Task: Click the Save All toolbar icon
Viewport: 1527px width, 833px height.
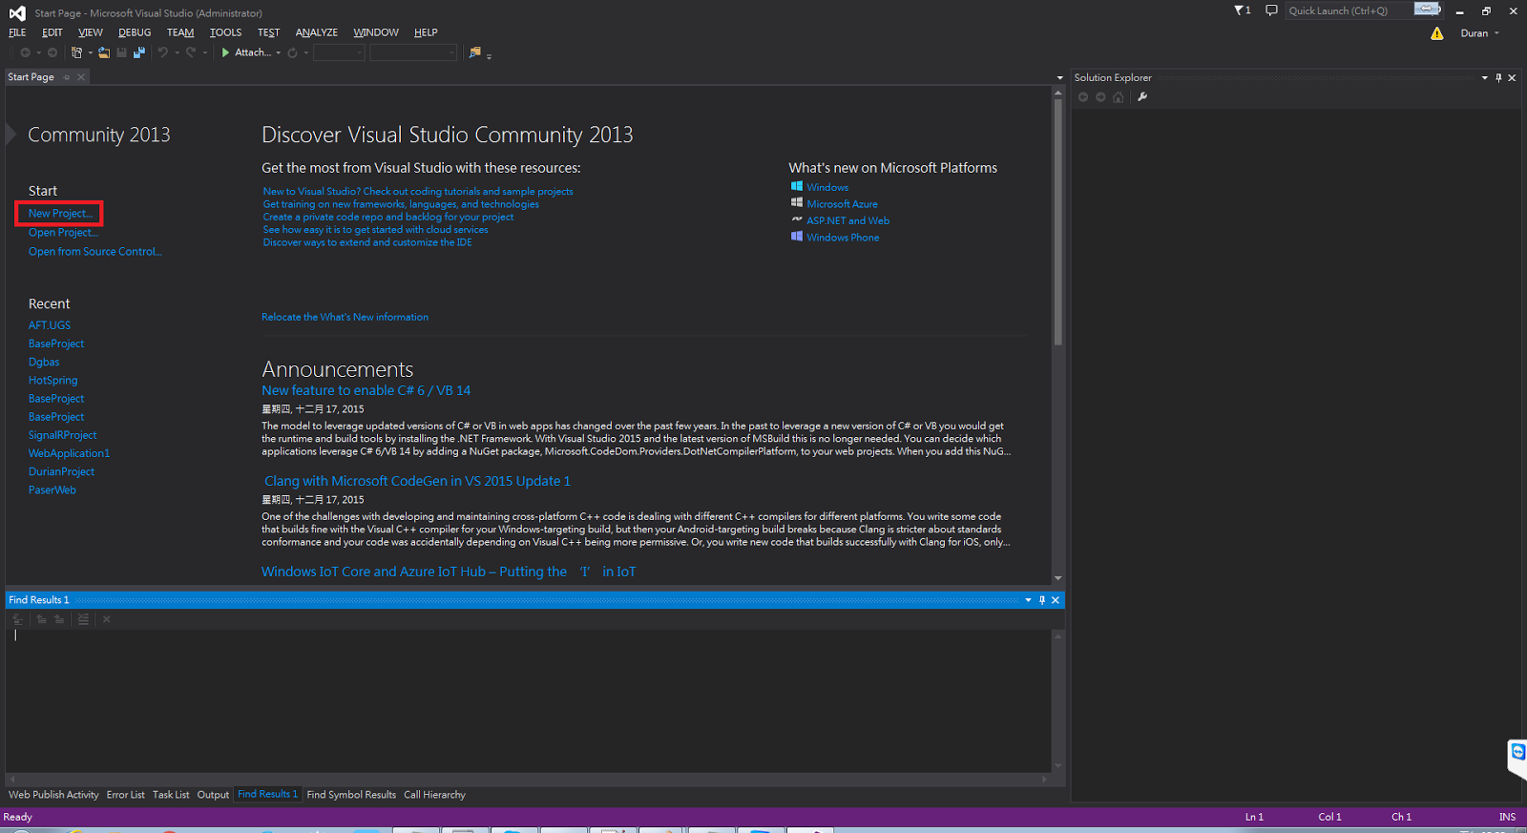Action: tap(139, 52)
